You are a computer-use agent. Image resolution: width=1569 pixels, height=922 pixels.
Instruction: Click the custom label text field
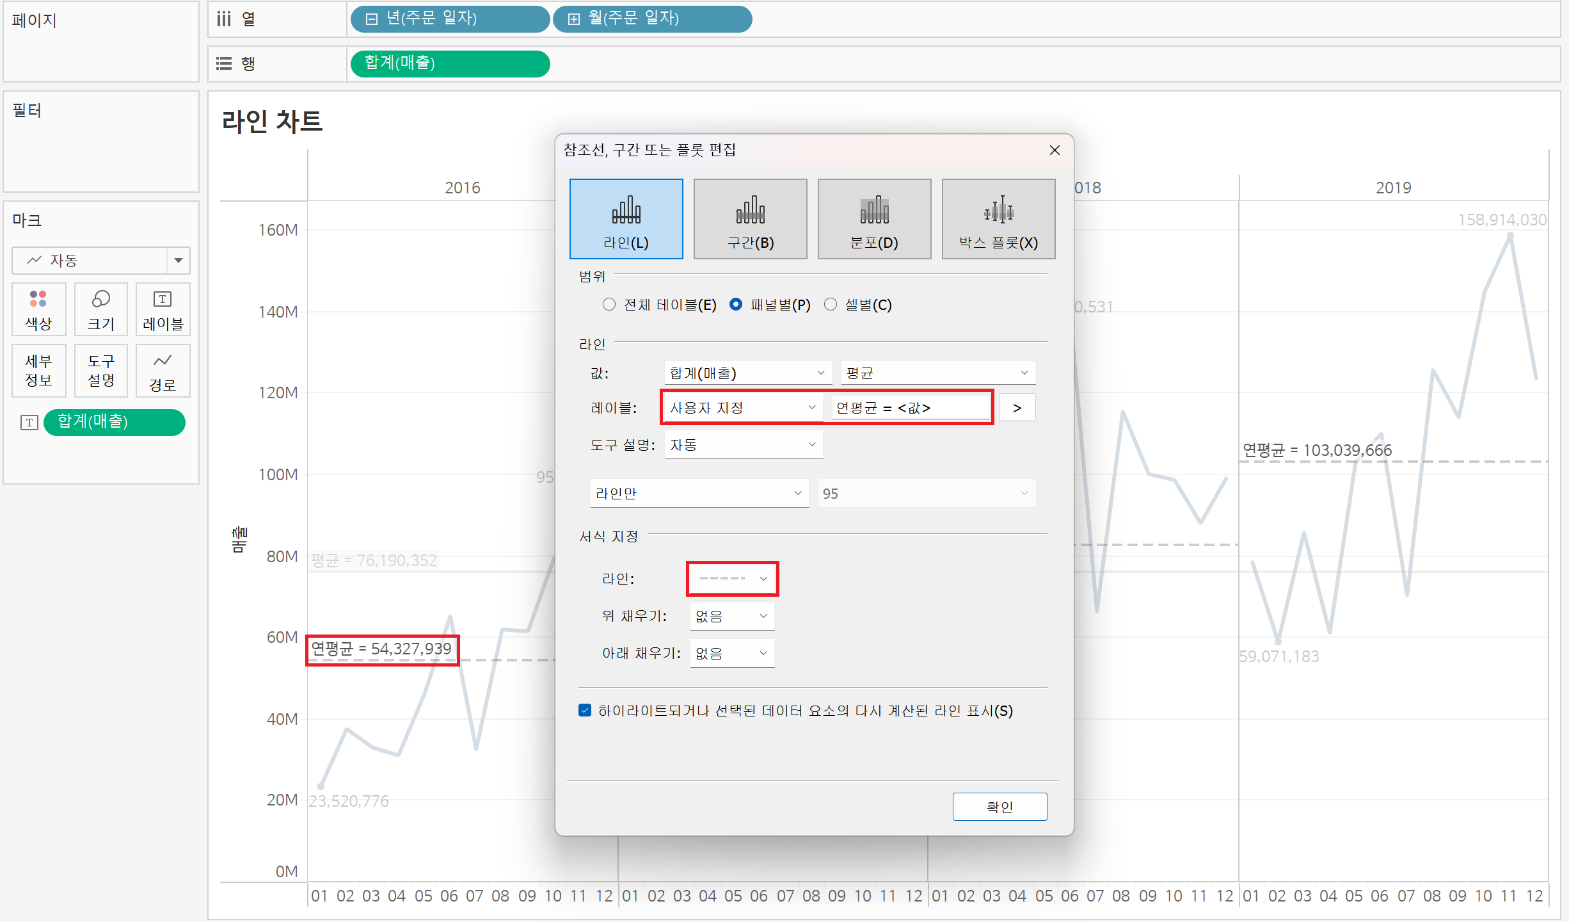(910, 408)
